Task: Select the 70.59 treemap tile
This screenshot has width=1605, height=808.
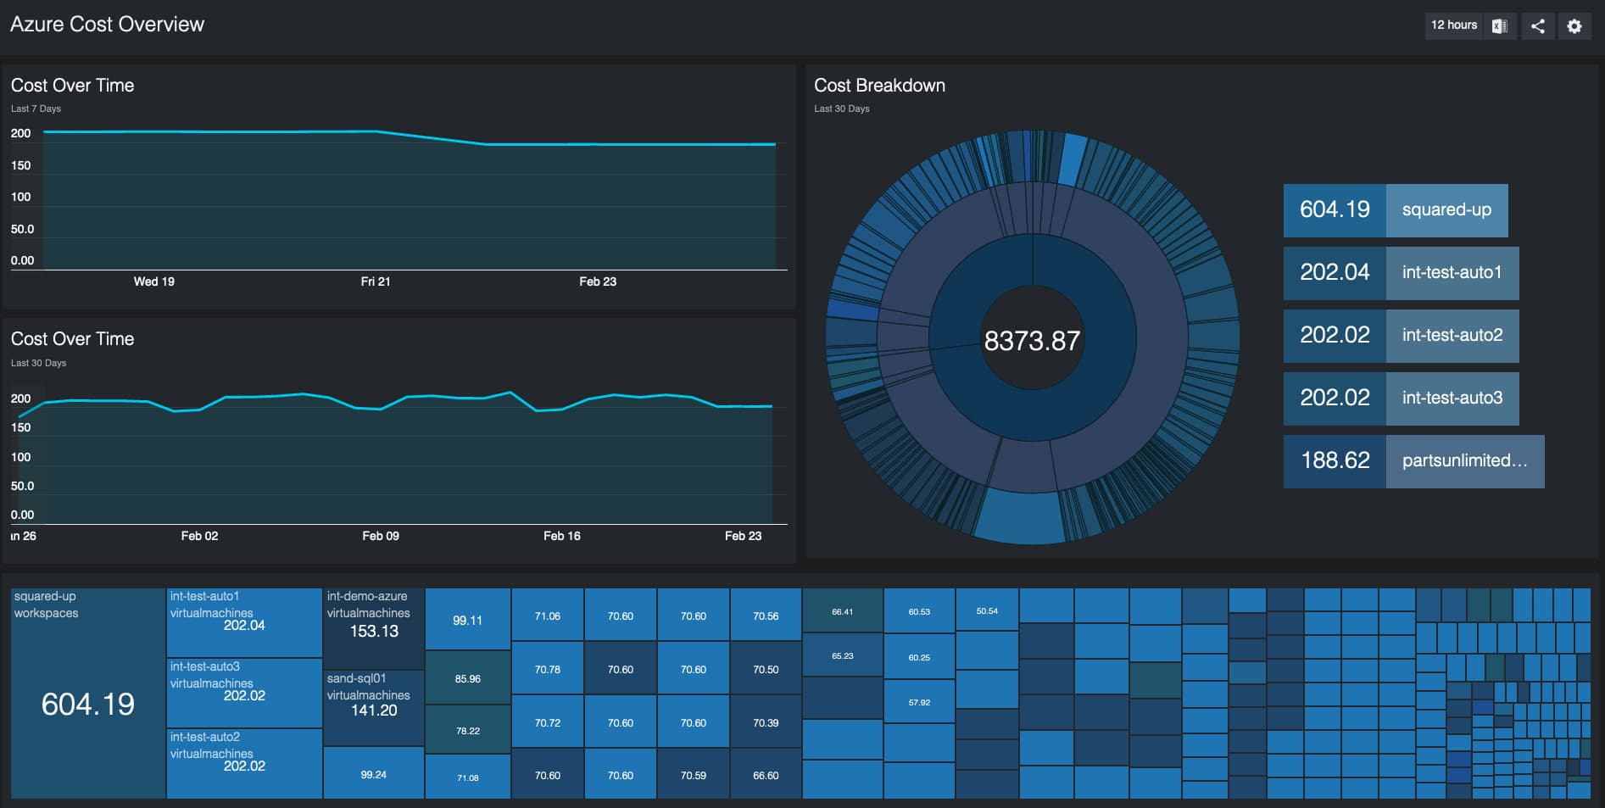Action: pyautogui.click(x=694, y=775)
